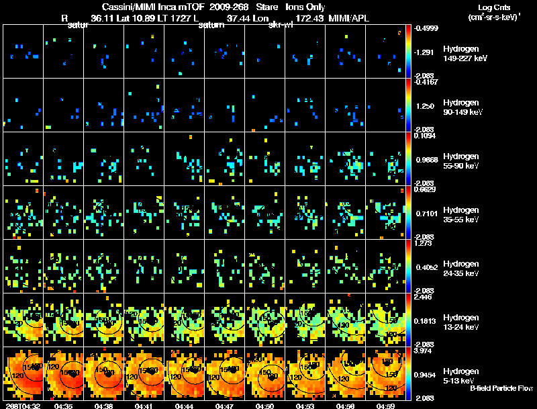The width and height of the screenshot is (537, 409).
Task: Click the B-field Particle Flow label
Action: [501, 388]
